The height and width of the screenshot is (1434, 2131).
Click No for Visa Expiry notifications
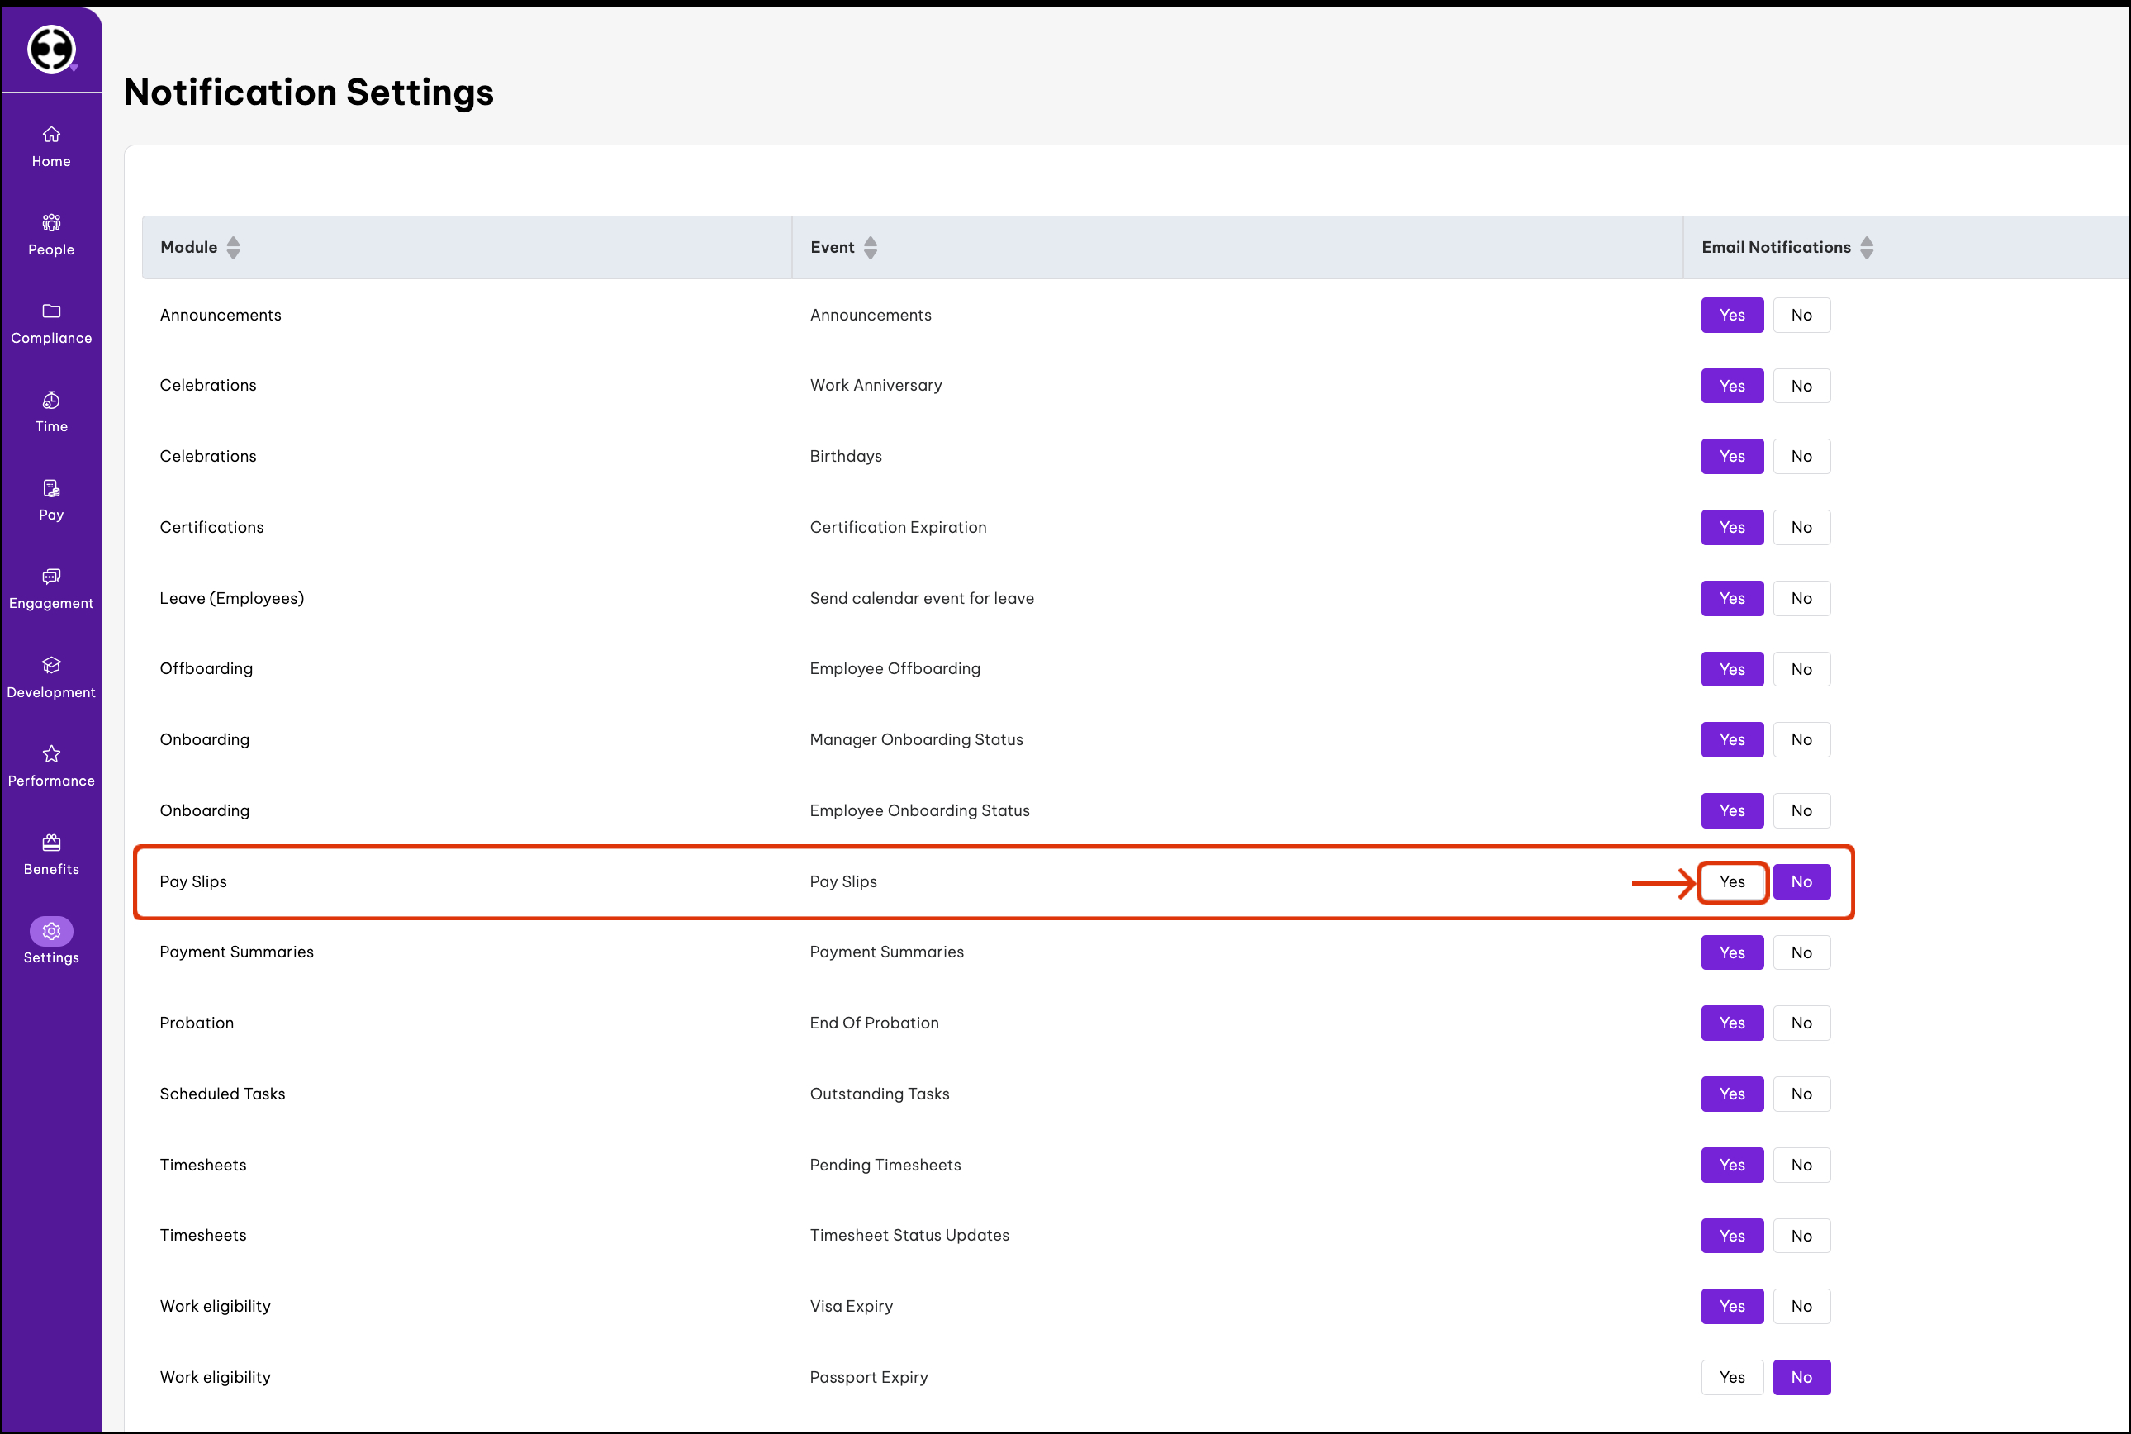click(1801, 1307)
